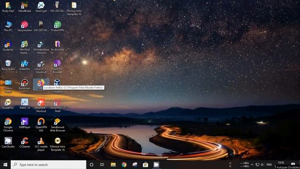Click the Type here to search box

pos(48,165)
